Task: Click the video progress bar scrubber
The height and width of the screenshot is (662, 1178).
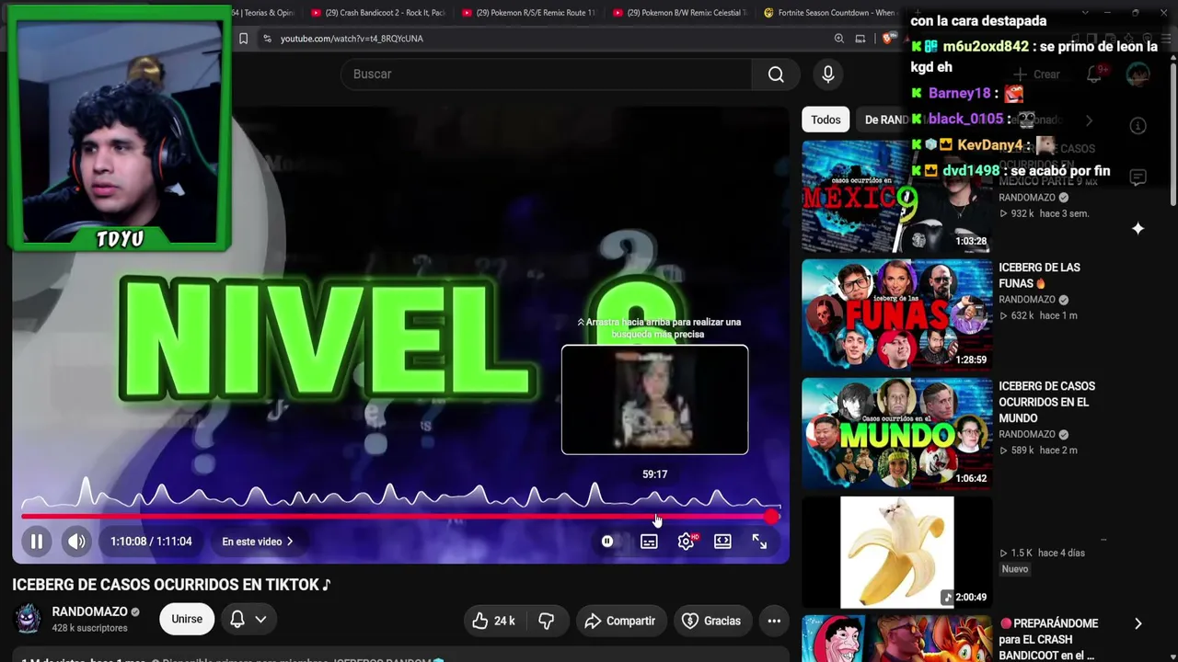Action: tap(772, 517)
